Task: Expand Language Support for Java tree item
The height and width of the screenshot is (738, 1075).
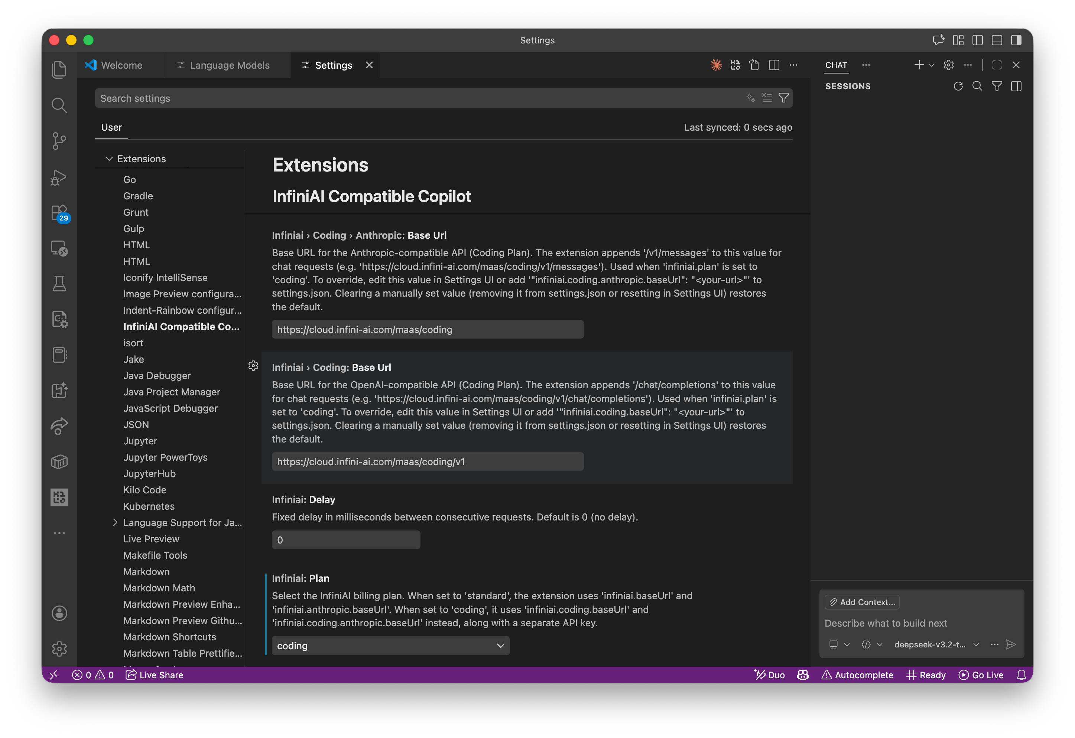Action: (x=115, y=523)
